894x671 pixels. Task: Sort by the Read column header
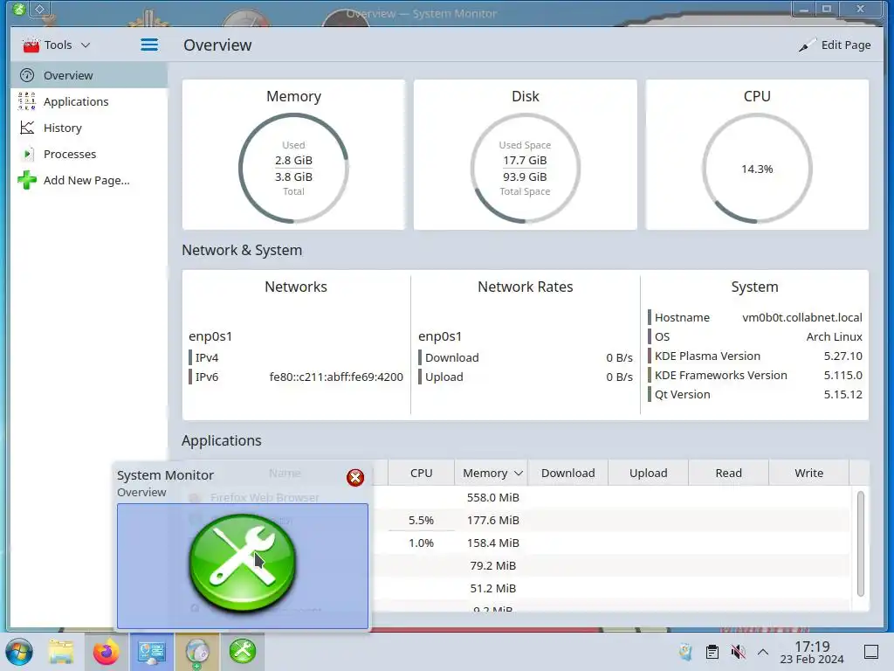(x=729, y=473)
